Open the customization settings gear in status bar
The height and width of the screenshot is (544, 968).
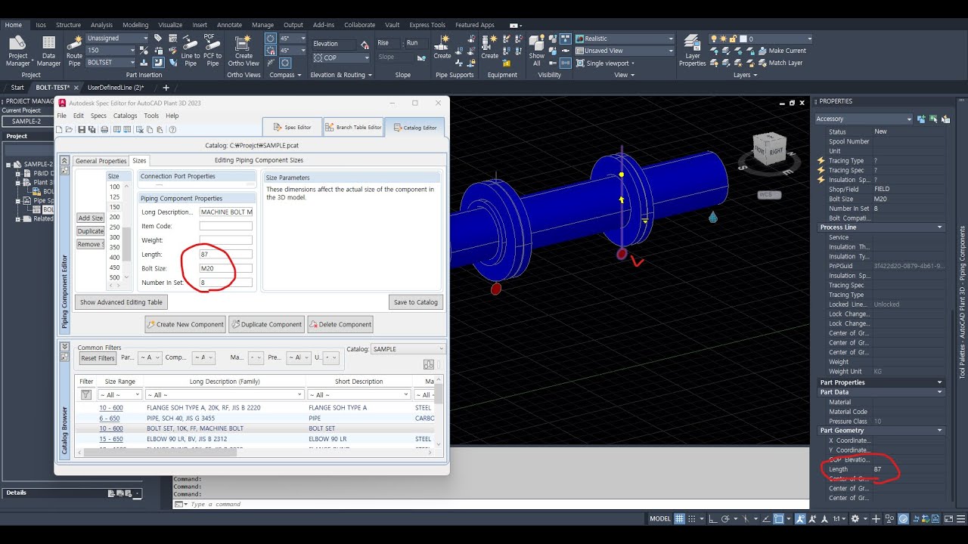click(855, 519)
